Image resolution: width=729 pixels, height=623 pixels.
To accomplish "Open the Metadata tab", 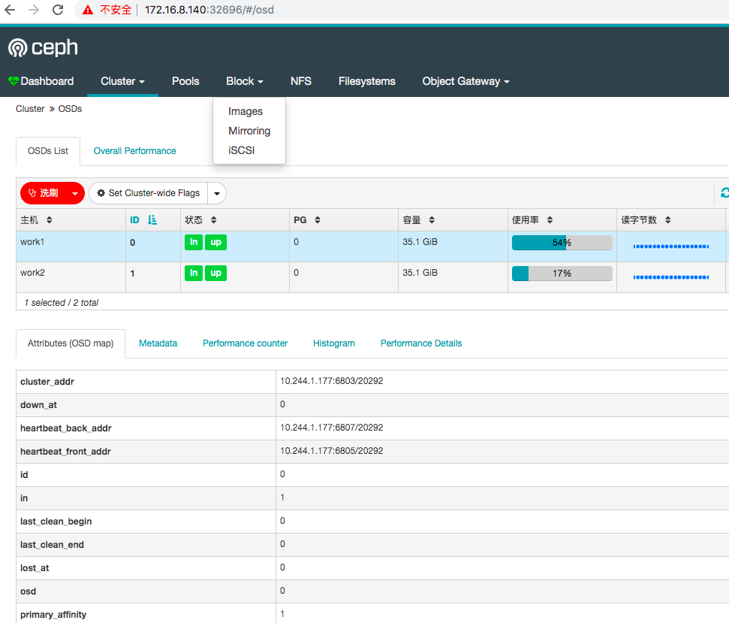I will (158, 343).
